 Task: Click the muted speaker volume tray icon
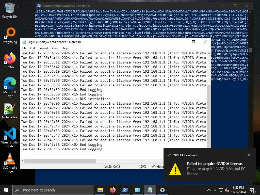(x=227, y=190)
